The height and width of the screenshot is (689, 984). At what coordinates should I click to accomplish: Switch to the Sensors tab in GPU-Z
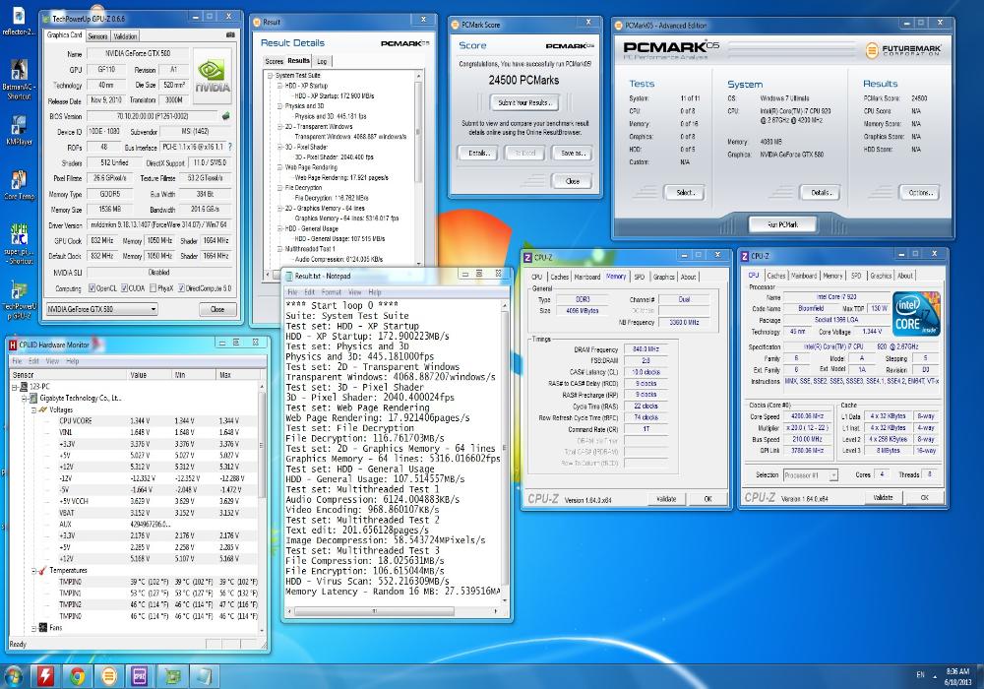click(x=97, y=36)
